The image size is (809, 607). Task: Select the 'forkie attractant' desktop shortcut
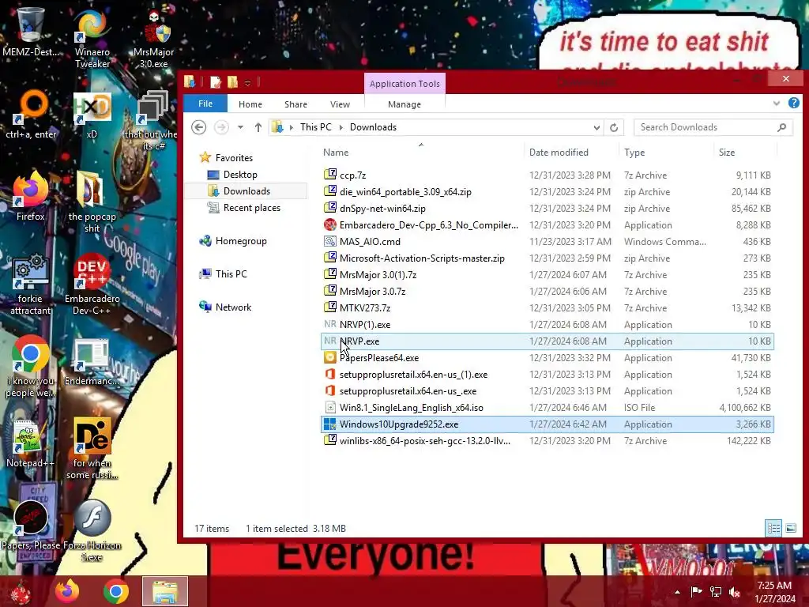[31, 285]
